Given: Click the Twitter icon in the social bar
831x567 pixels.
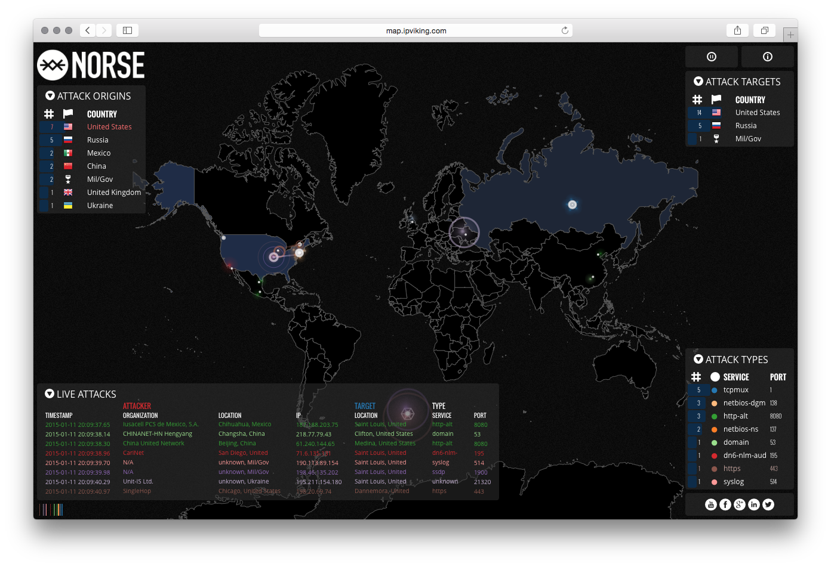Looking at the screenshot, I should point(768,504).
